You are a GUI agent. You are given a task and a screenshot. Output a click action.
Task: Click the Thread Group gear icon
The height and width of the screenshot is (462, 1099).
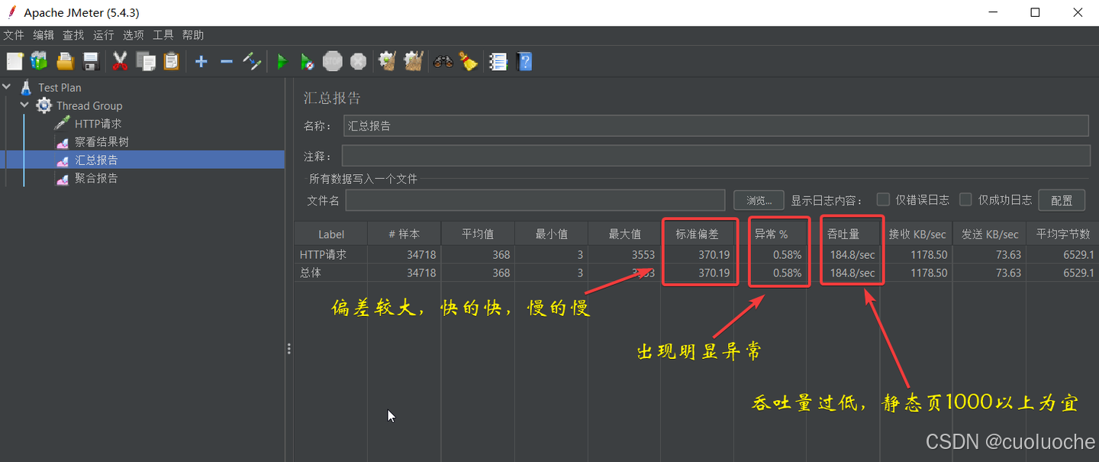[44, 105]
